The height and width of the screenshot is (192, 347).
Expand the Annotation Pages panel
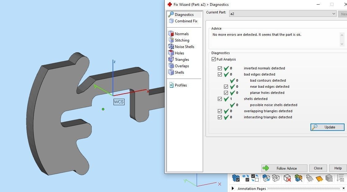click(233, 188)
